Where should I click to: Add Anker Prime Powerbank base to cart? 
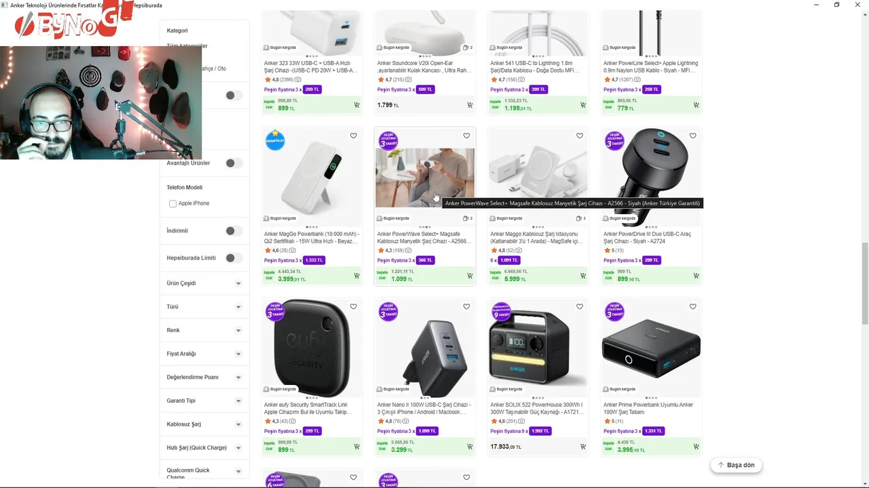click(x=696, y=447)
